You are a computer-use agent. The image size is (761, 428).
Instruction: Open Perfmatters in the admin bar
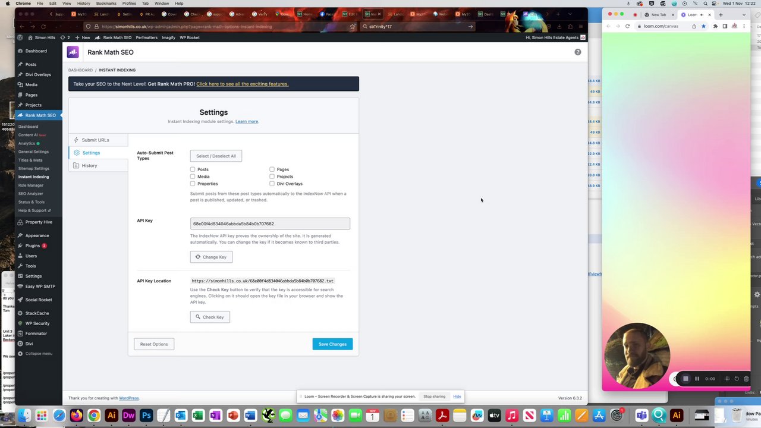pos(146,37)
